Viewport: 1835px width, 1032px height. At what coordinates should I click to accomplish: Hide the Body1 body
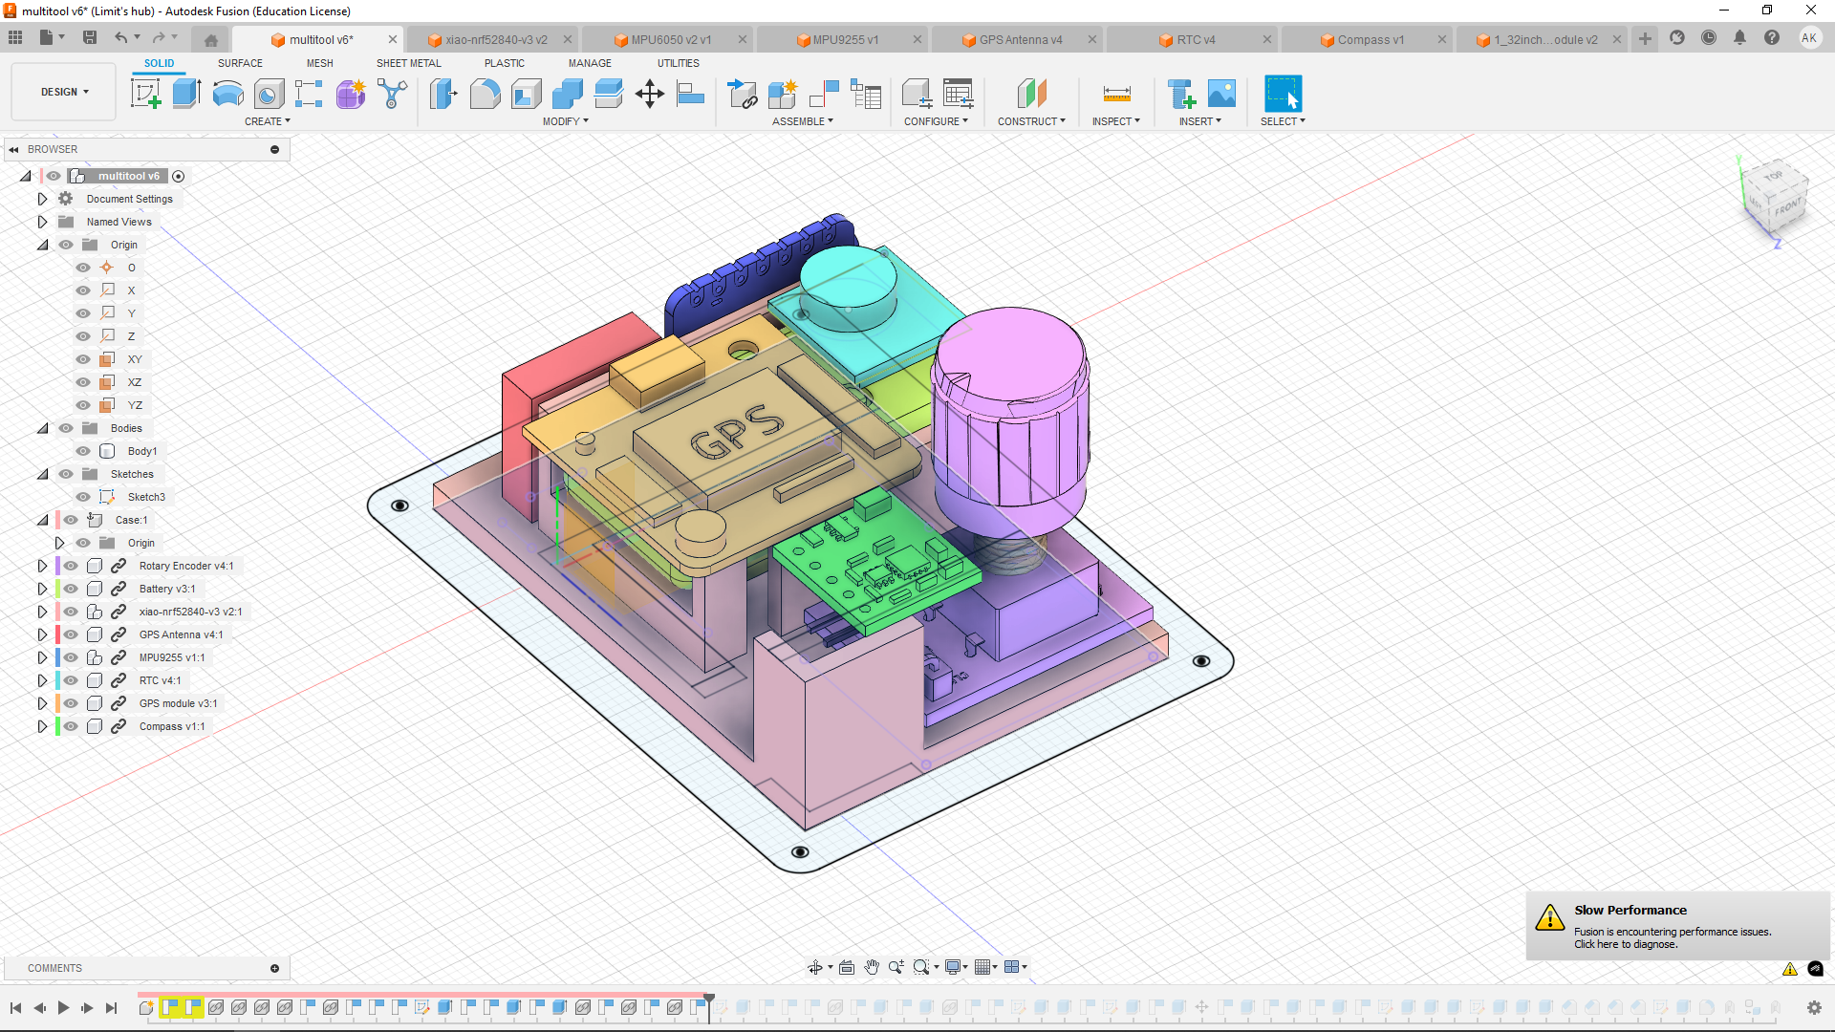point(84,451)
